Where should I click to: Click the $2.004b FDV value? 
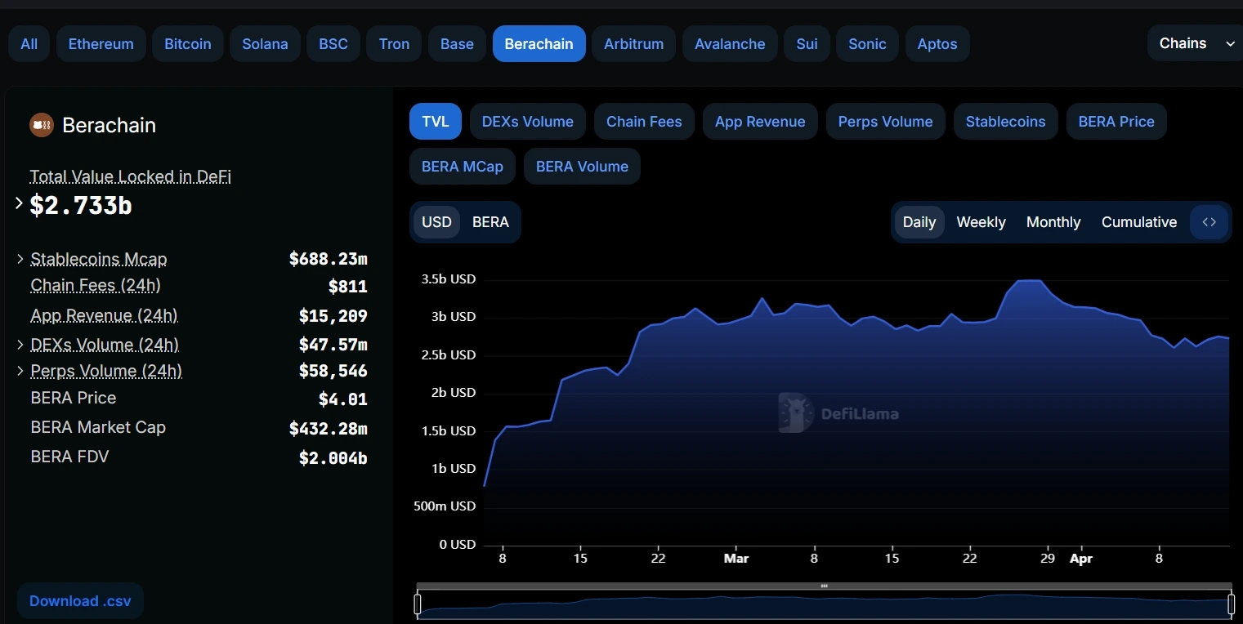333,458
